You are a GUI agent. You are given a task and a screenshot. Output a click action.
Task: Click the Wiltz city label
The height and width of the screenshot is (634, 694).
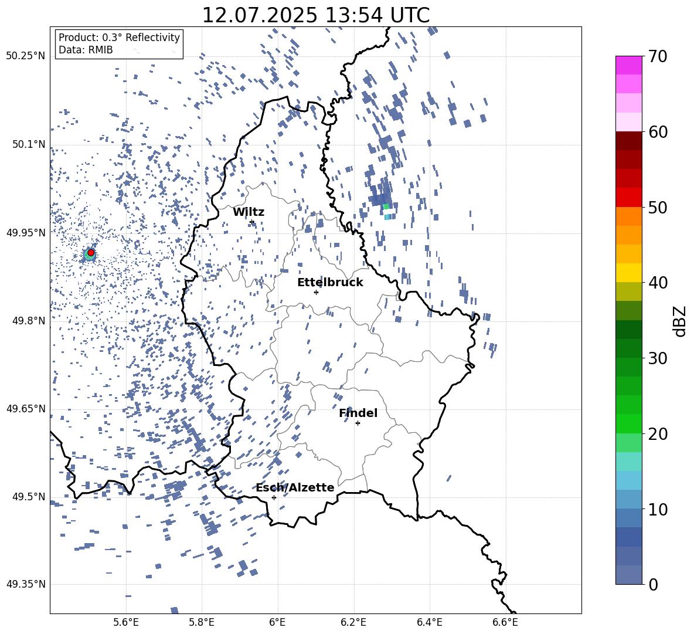pos(249,212)
